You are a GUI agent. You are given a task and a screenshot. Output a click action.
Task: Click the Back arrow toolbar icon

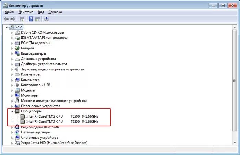coord(6,19)
